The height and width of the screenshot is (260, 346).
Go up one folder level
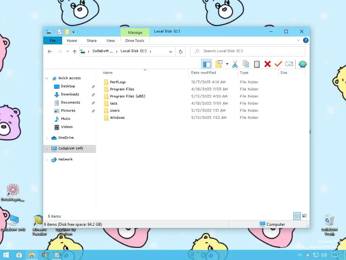point(75,52)
